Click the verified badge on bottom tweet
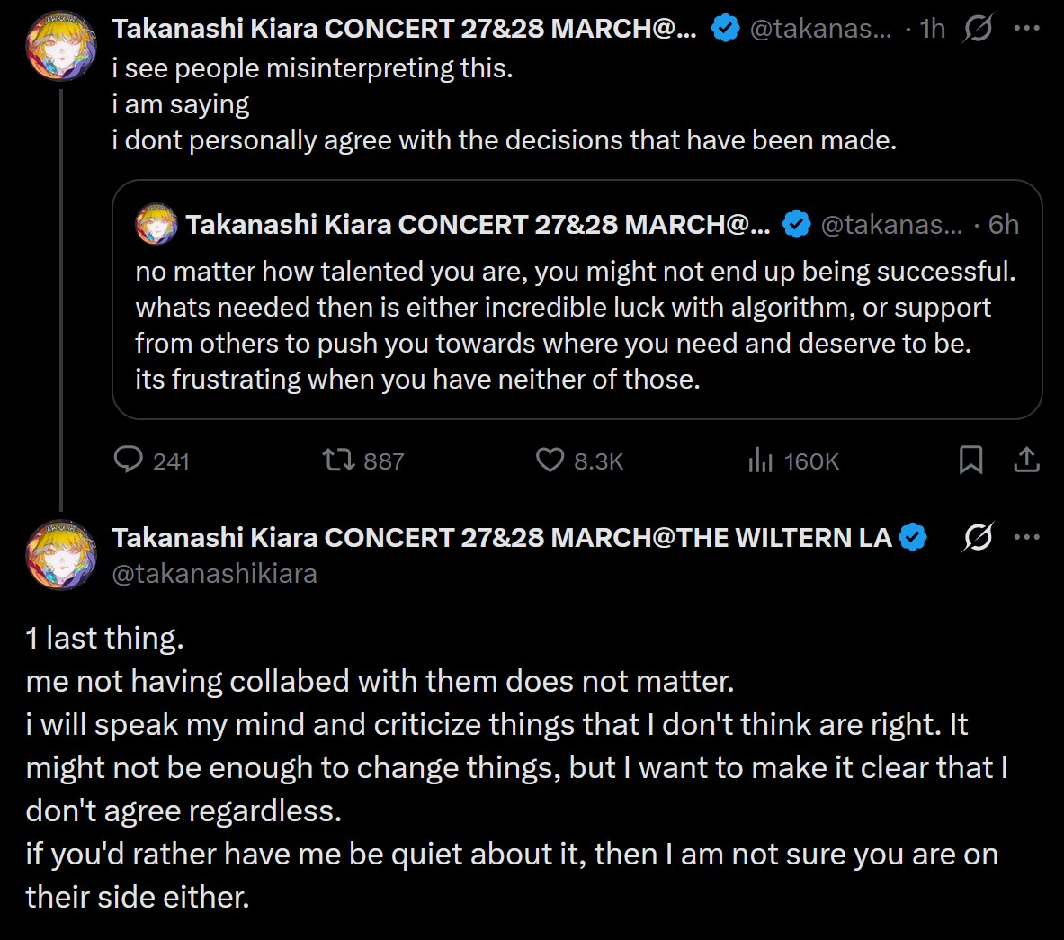This screenshot has width=1064, height=940. [913, 538]
